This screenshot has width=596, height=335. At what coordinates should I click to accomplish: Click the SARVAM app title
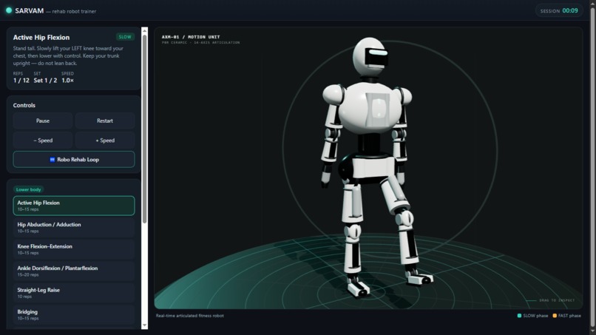pos(30,11)
